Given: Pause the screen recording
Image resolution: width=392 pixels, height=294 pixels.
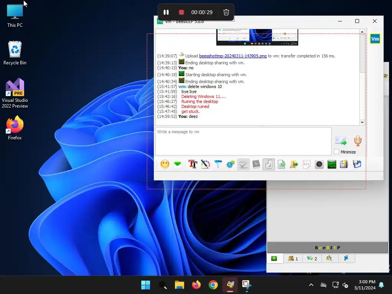Looking at the screenshot, I should (166, 12).
